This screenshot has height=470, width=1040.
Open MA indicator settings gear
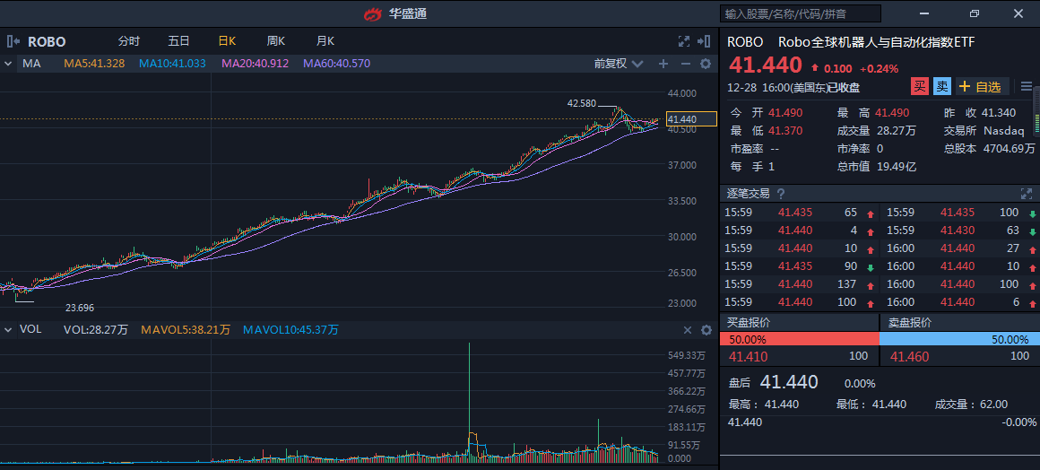[706, 64]
